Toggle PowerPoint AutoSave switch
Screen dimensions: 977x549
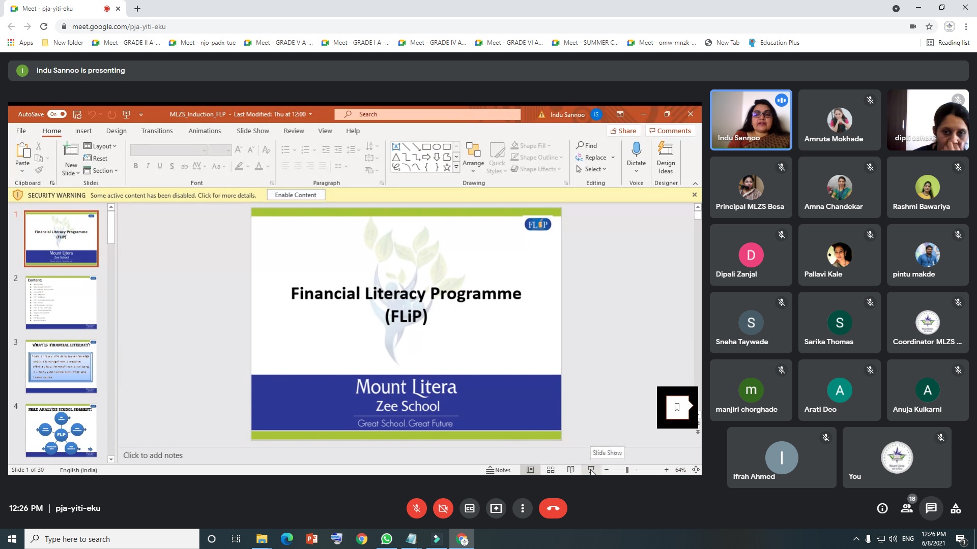point(57,114)
